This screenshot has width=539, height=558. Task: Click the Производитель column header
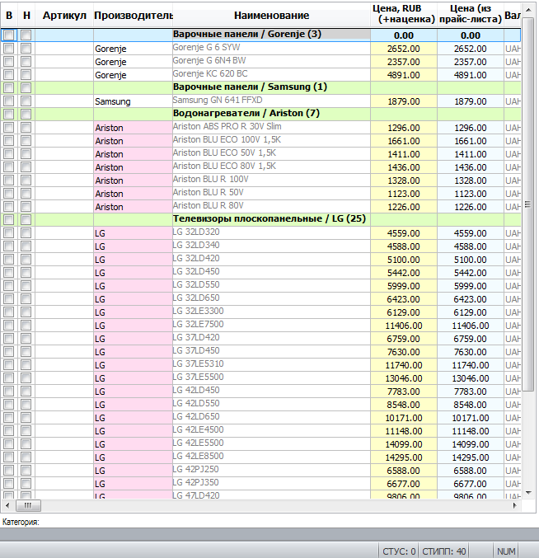(x=133, y=16)
